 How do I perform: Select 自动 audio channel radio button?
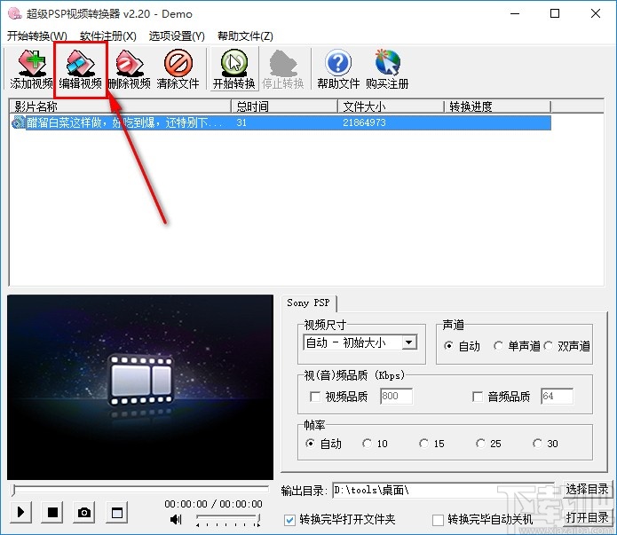point(448,346)
